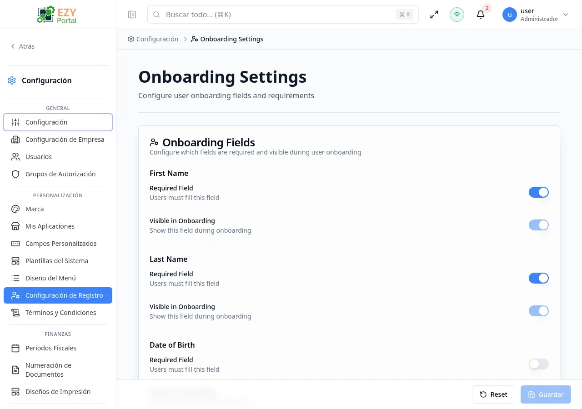Viewport: 582px width, 409px height.
Task: Open Términos y Condiciones
Action: point(58,313)
